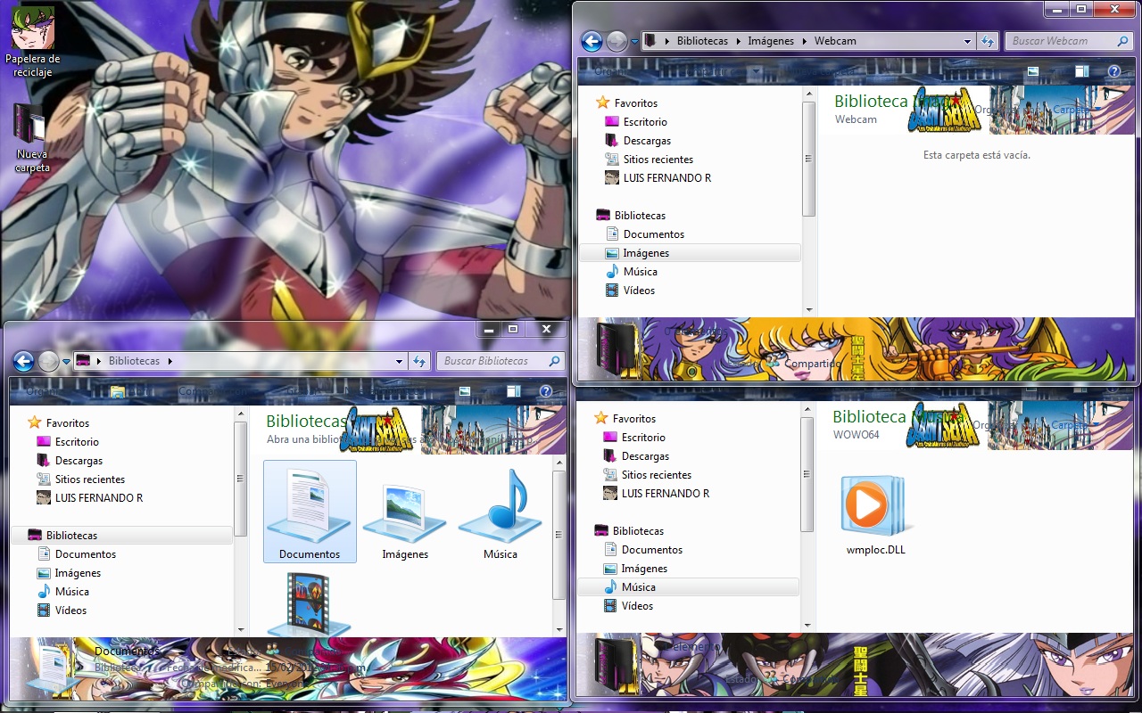Viewport: 1142px width, 713px height.
Task: Go back in the Webcam window
Action: tap(591, 41)
